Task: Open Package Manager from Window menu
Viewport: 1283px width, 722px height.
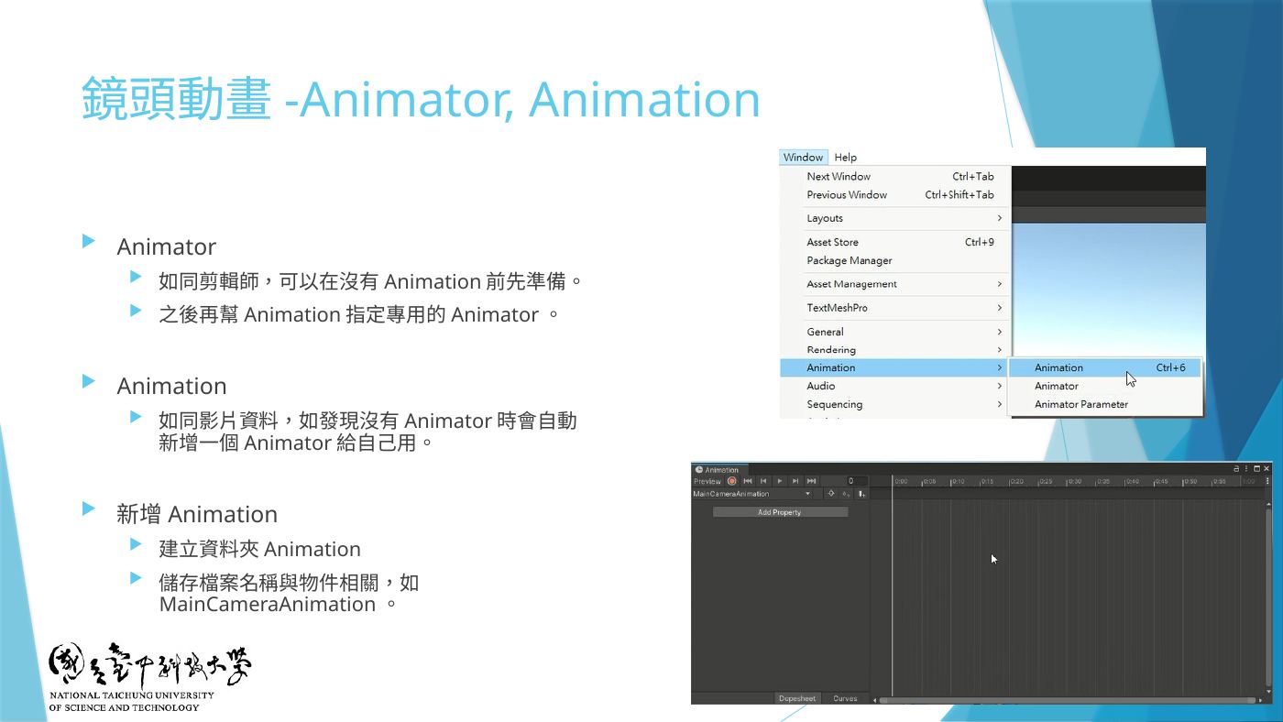Action: pos(896,261)
